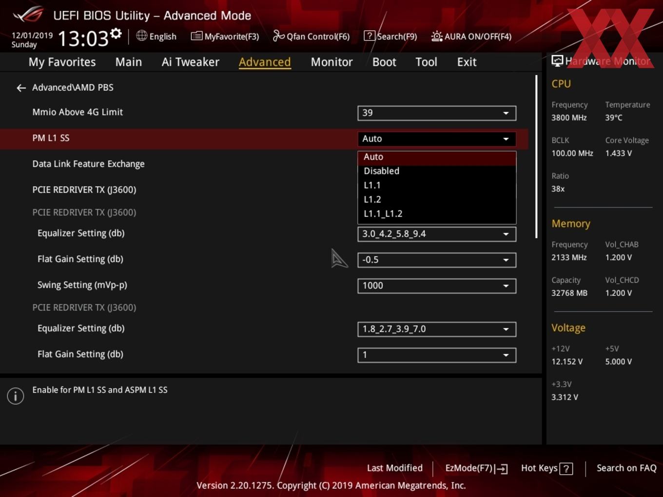Click the Core Voltage 1.433 V value
The width and height of the screenshot is (663, 497).
pos(619,153)
